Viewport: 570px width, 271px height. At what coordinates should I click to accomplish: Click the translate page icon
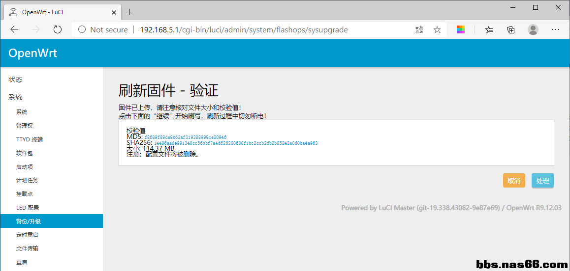tap(419, 29)
